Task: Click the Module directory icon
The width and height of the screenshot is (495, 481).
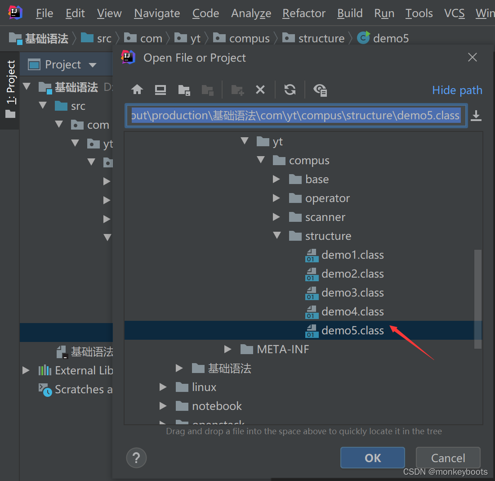Action: (207, 90)
